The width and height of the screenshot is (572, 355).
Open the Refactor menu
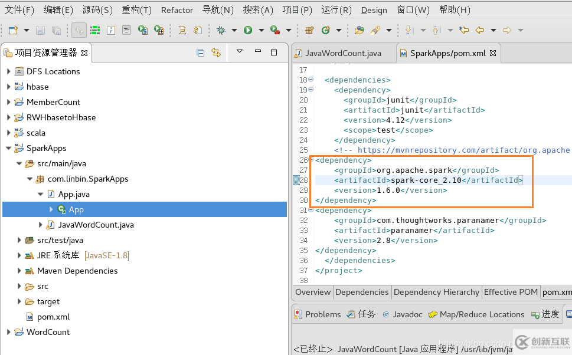click(177, 10)
